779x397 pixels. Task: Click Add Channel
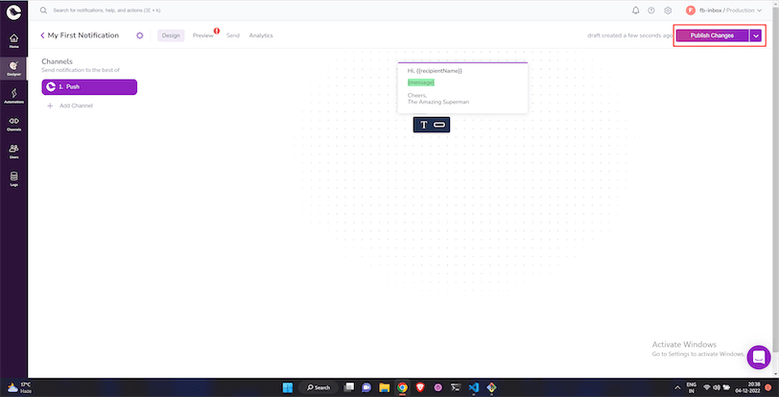76,105
